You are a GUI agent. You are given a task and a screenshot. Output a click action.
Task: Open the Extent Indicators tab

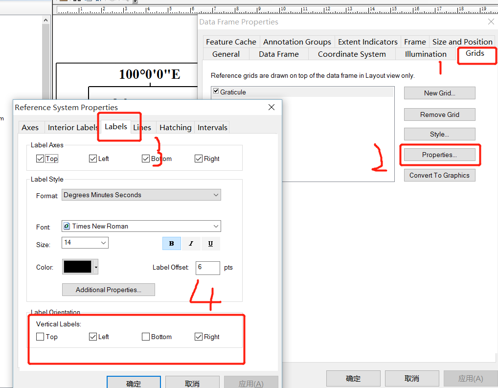(367, 42)
